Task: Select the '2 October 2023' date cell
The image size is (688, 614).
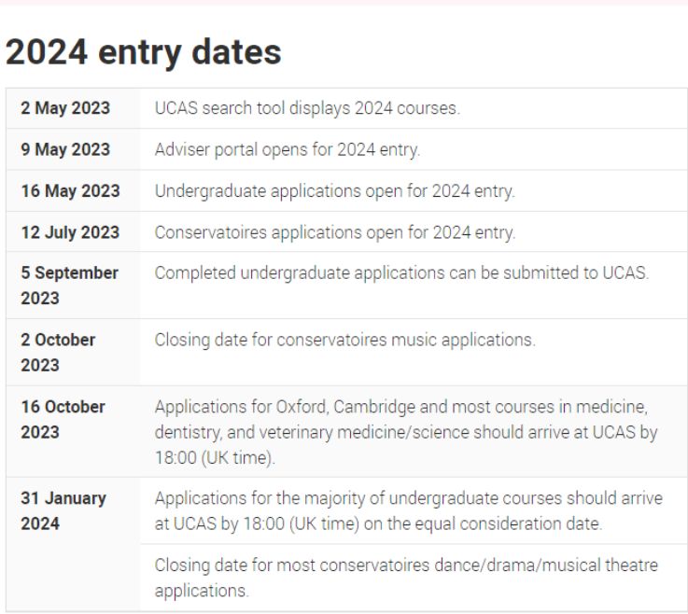Action: click(73, 353)
